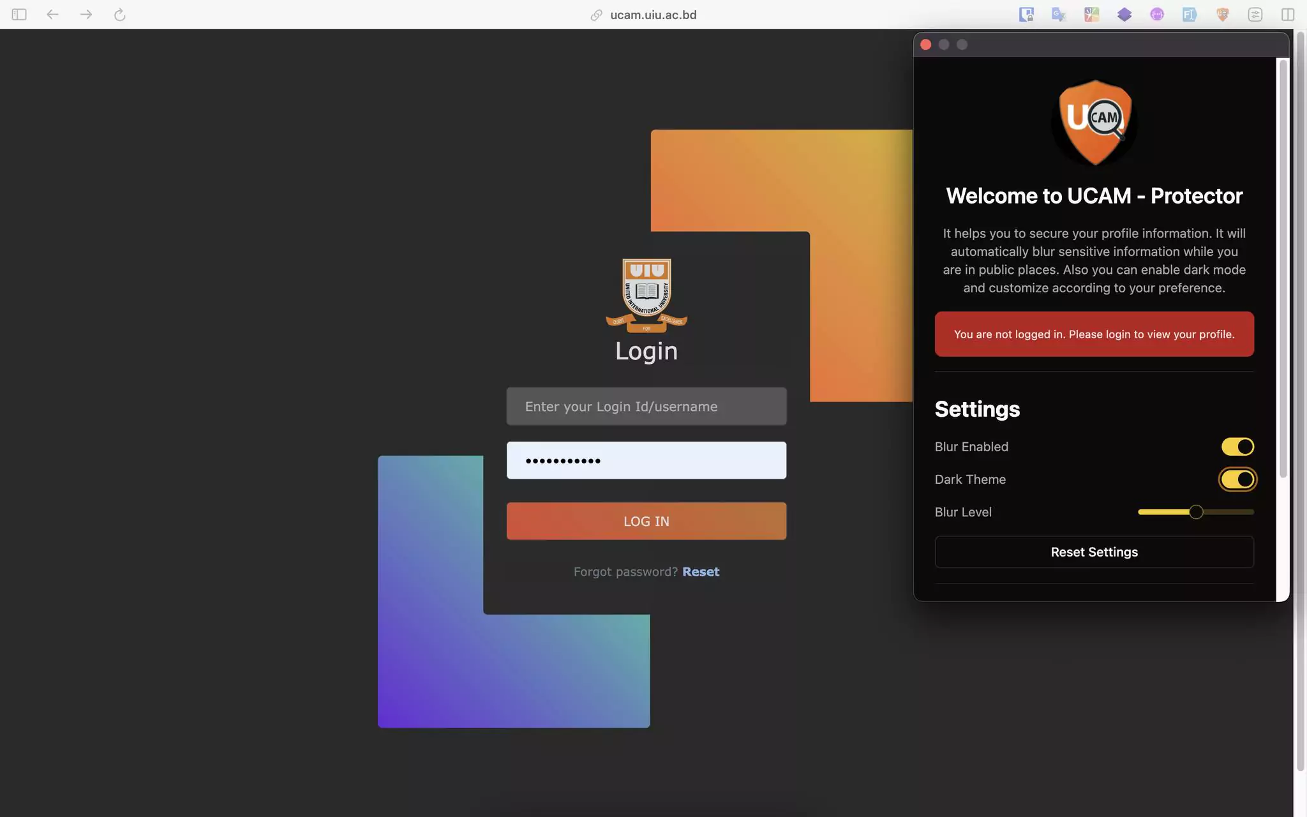Open the purple curly-braces extension icon
The image size is (1307, 817).
[x=1157, y=14]
